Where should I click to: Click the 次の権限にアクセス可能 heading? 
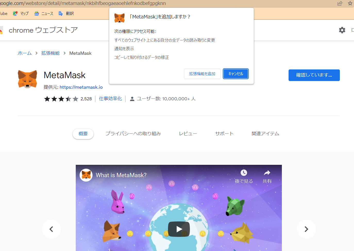[135, 31]
